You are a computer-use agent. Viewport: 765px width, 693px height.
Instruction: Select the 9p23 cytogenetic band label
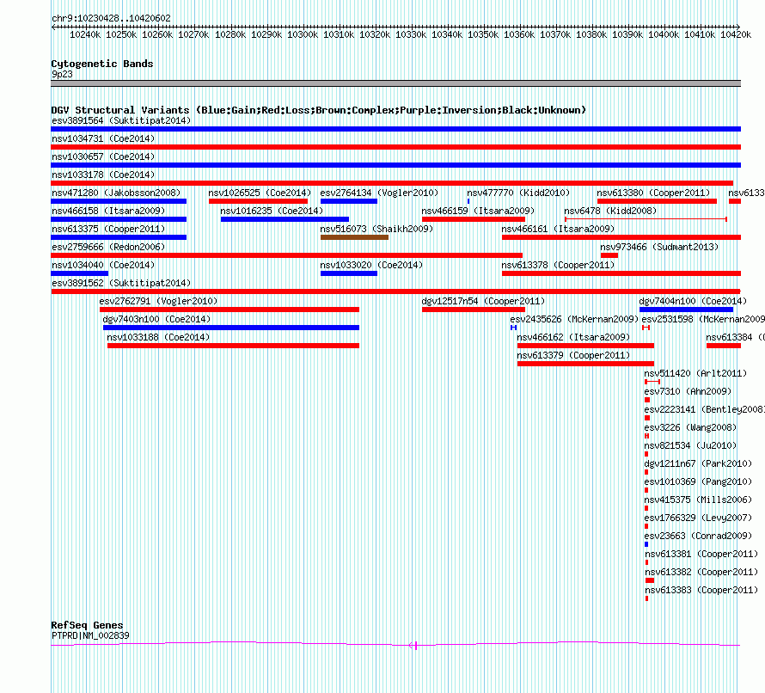click(62, 74)
